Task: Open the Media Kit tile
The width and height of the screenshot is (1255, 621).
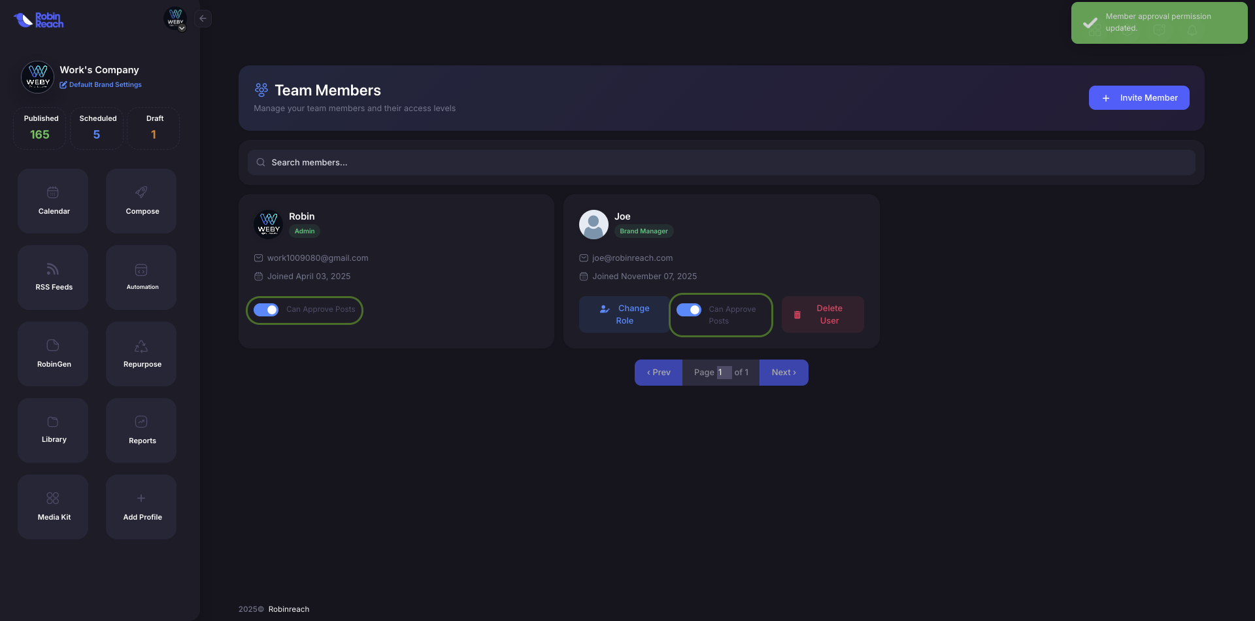Action: (x=53, y=507)
